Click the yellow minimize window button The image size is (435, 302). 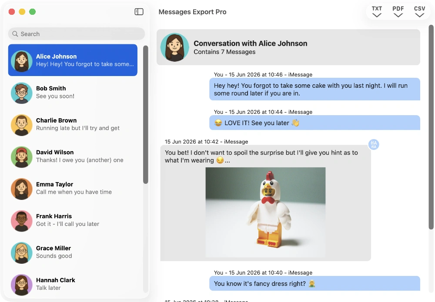(x=22, y=12)
